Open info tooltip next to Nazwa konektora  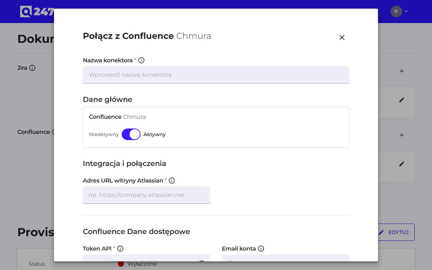click(x=141, y=60)
